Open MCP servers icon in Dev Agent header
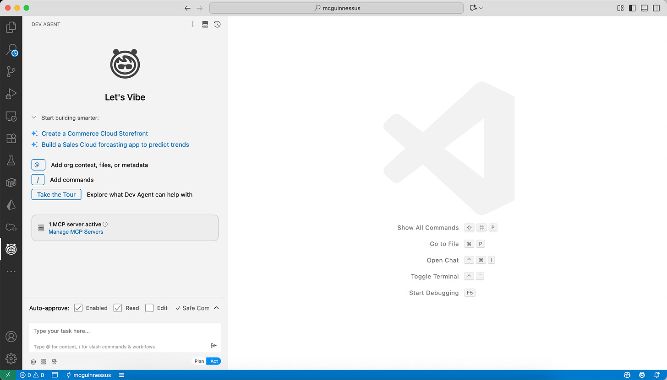667x380 pixels. (x=205, y=24)
